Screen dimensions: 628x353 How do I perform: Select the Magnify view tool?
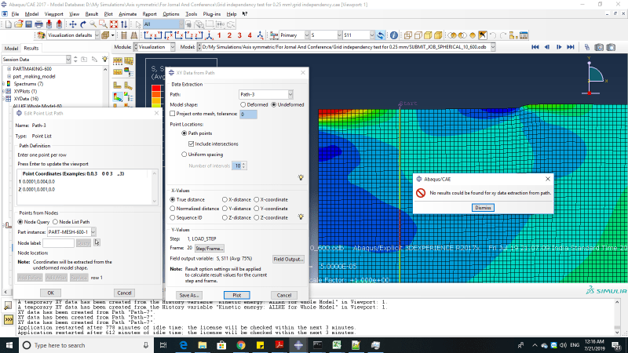[93, 24]
